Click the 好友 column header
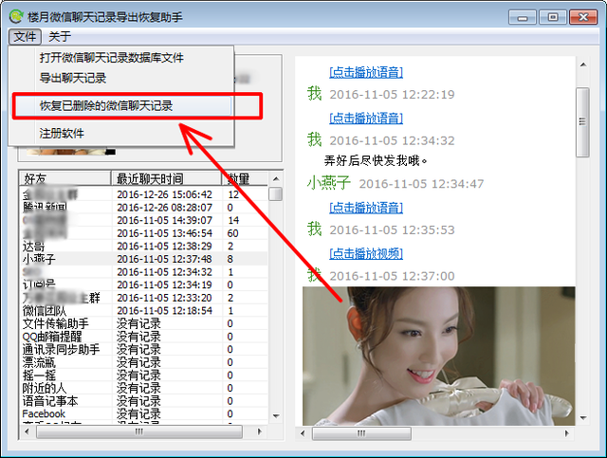Image resolution: width=607 pixels, height=458 pixels. pyautogui.click(x=65, y=178)
